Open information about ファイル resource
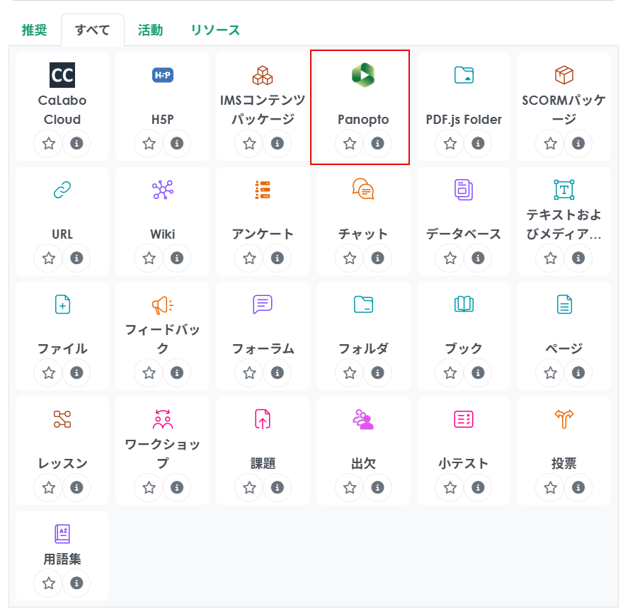Screen dimensions: 623x609 coord(76,373)
